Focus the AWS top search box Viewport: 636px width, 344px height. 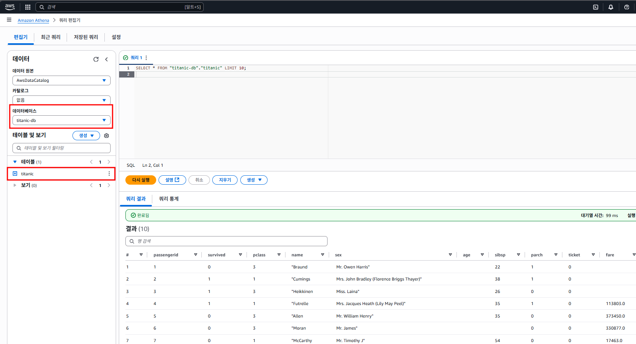click(120, 7)
